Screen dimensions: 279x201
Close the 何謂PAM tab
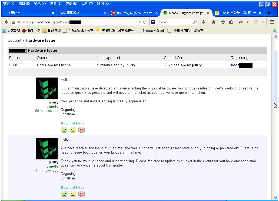(53, 13)
